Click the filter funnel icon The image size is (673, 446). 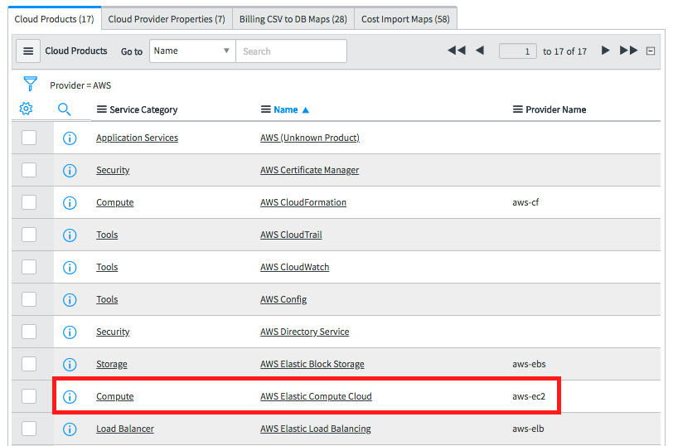30,84
